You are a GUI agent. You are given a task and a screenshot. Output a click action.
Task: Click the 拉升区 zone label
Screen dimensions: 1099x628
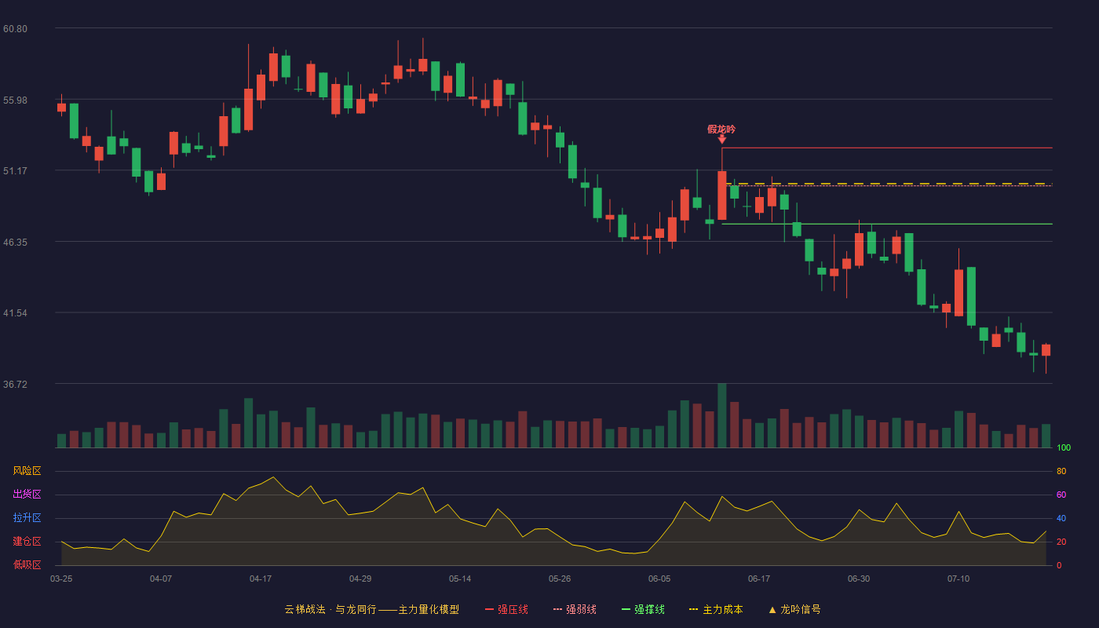27,518
